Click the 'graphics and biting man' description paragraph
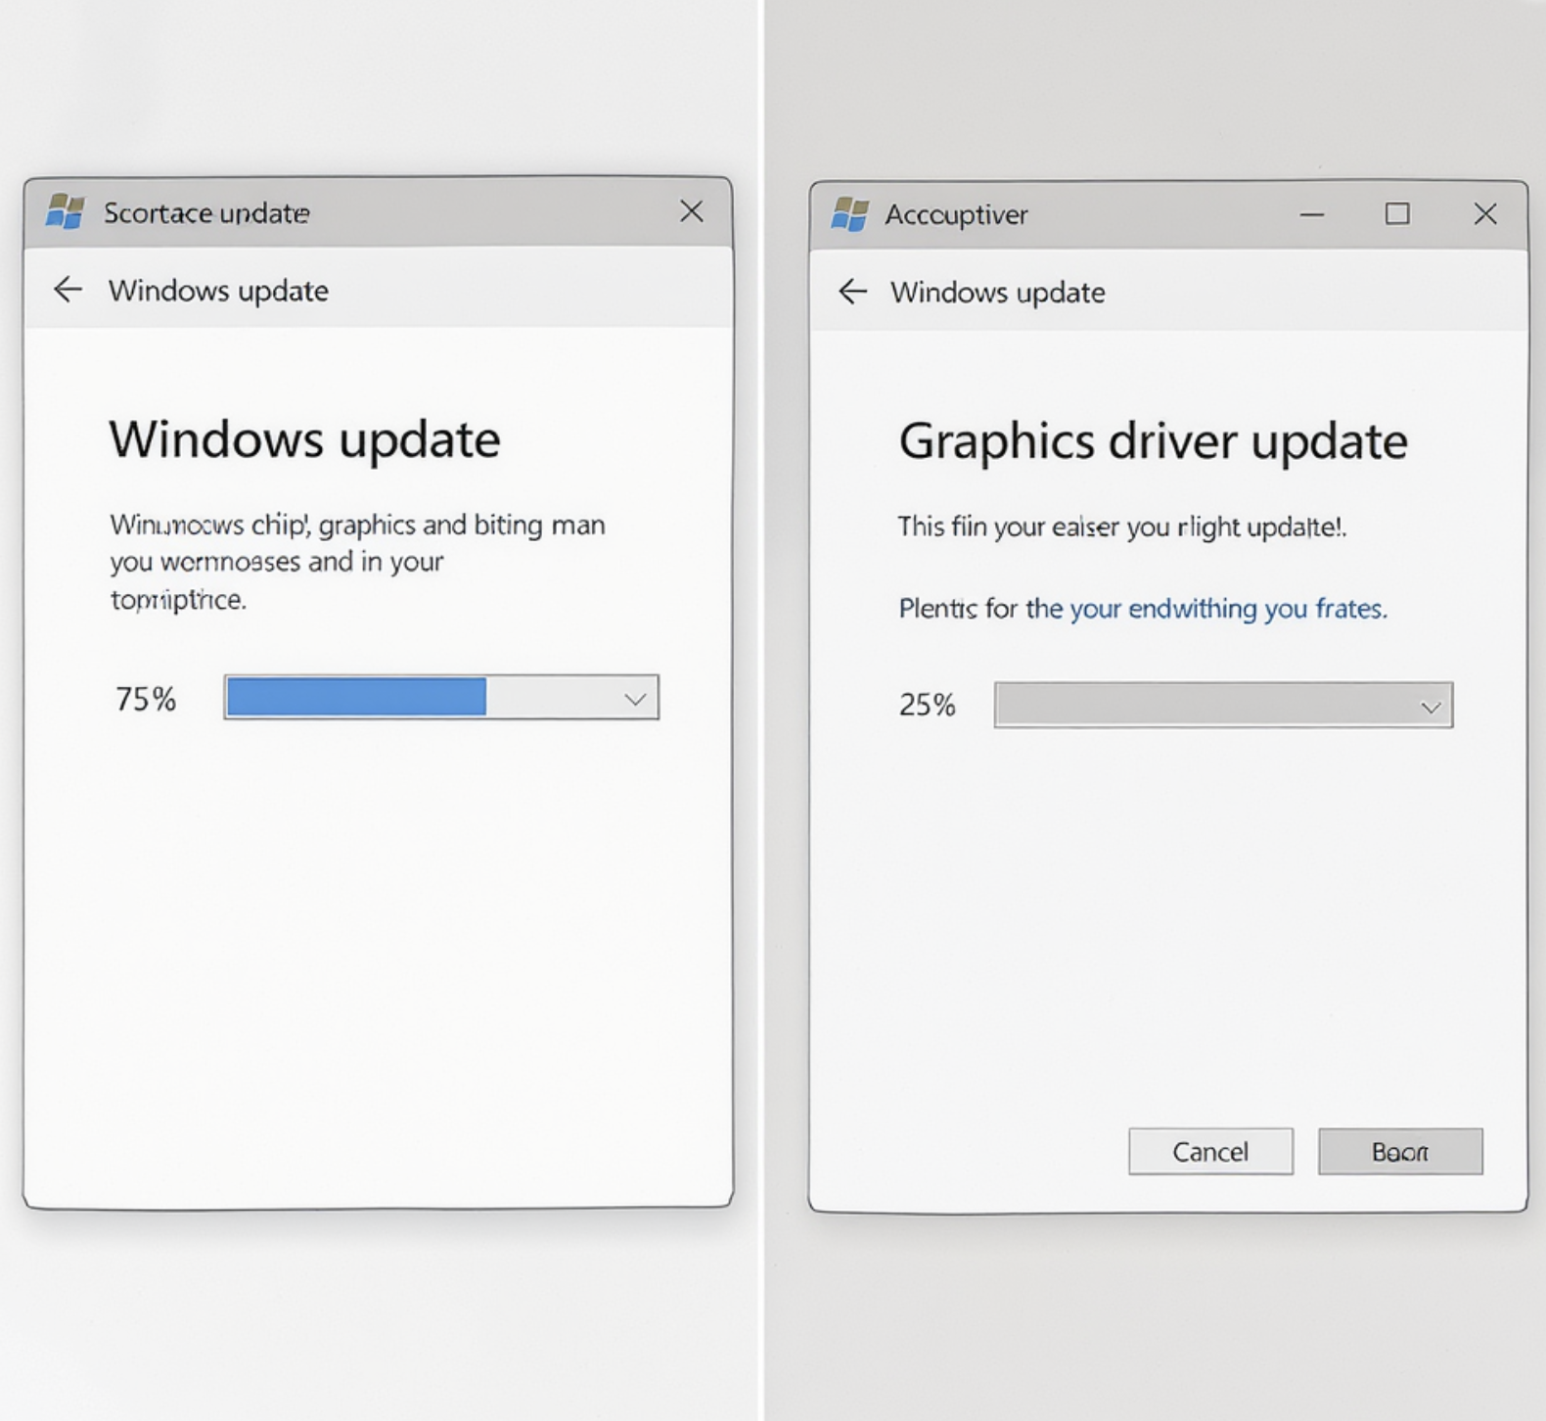1546x1421 pixels. (x=357, y=562)
